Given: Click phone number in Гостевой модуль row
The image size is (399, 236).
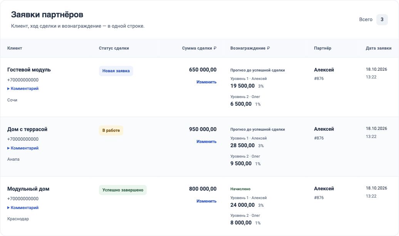Looking at the screenshot, I should [x=23, y=80].
